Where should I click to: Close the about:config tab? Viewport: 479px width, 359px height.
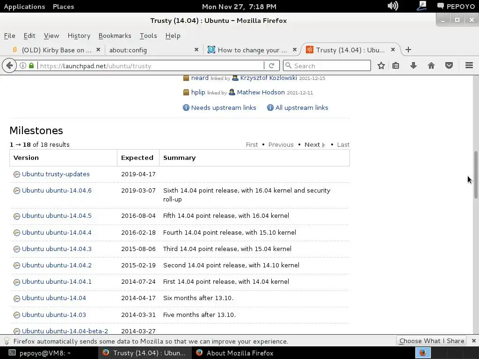[196, 50]
